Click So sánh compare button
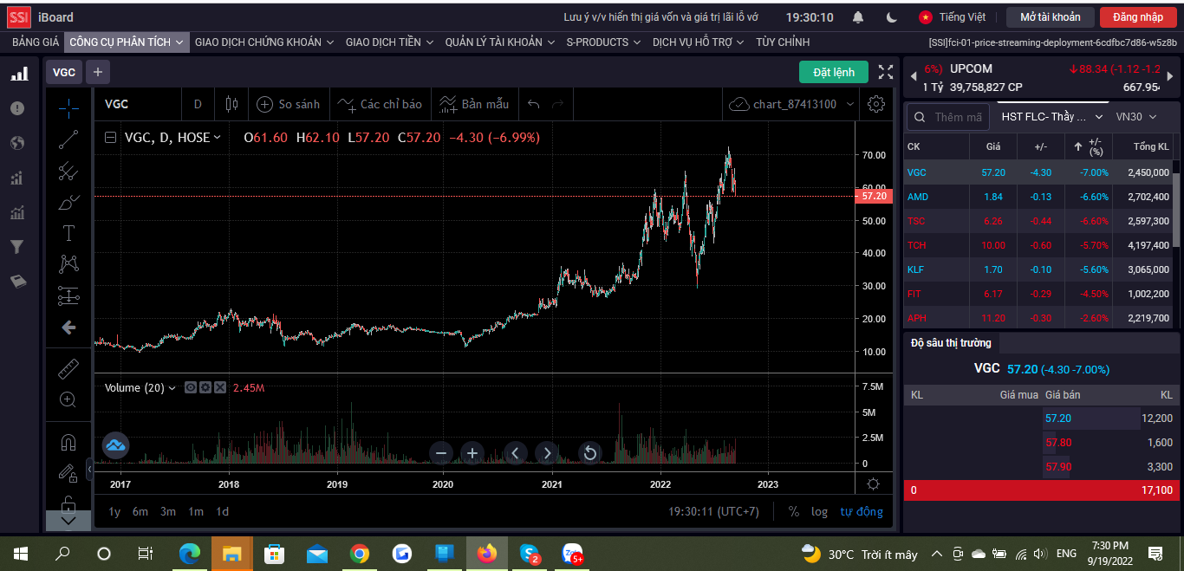 point(289,104)
